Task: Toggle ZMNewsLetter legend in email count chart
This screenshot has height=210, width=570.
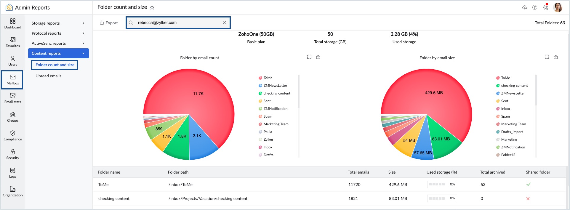Action: pos(275,86)
